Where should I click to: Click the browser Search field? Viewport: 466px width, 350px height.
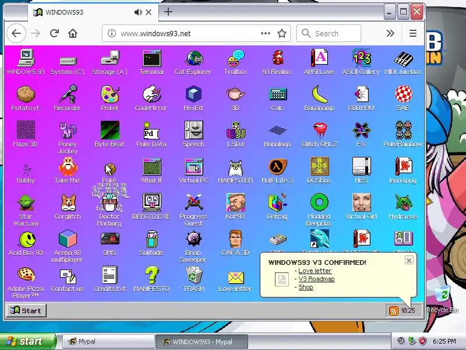pos(329,33)
